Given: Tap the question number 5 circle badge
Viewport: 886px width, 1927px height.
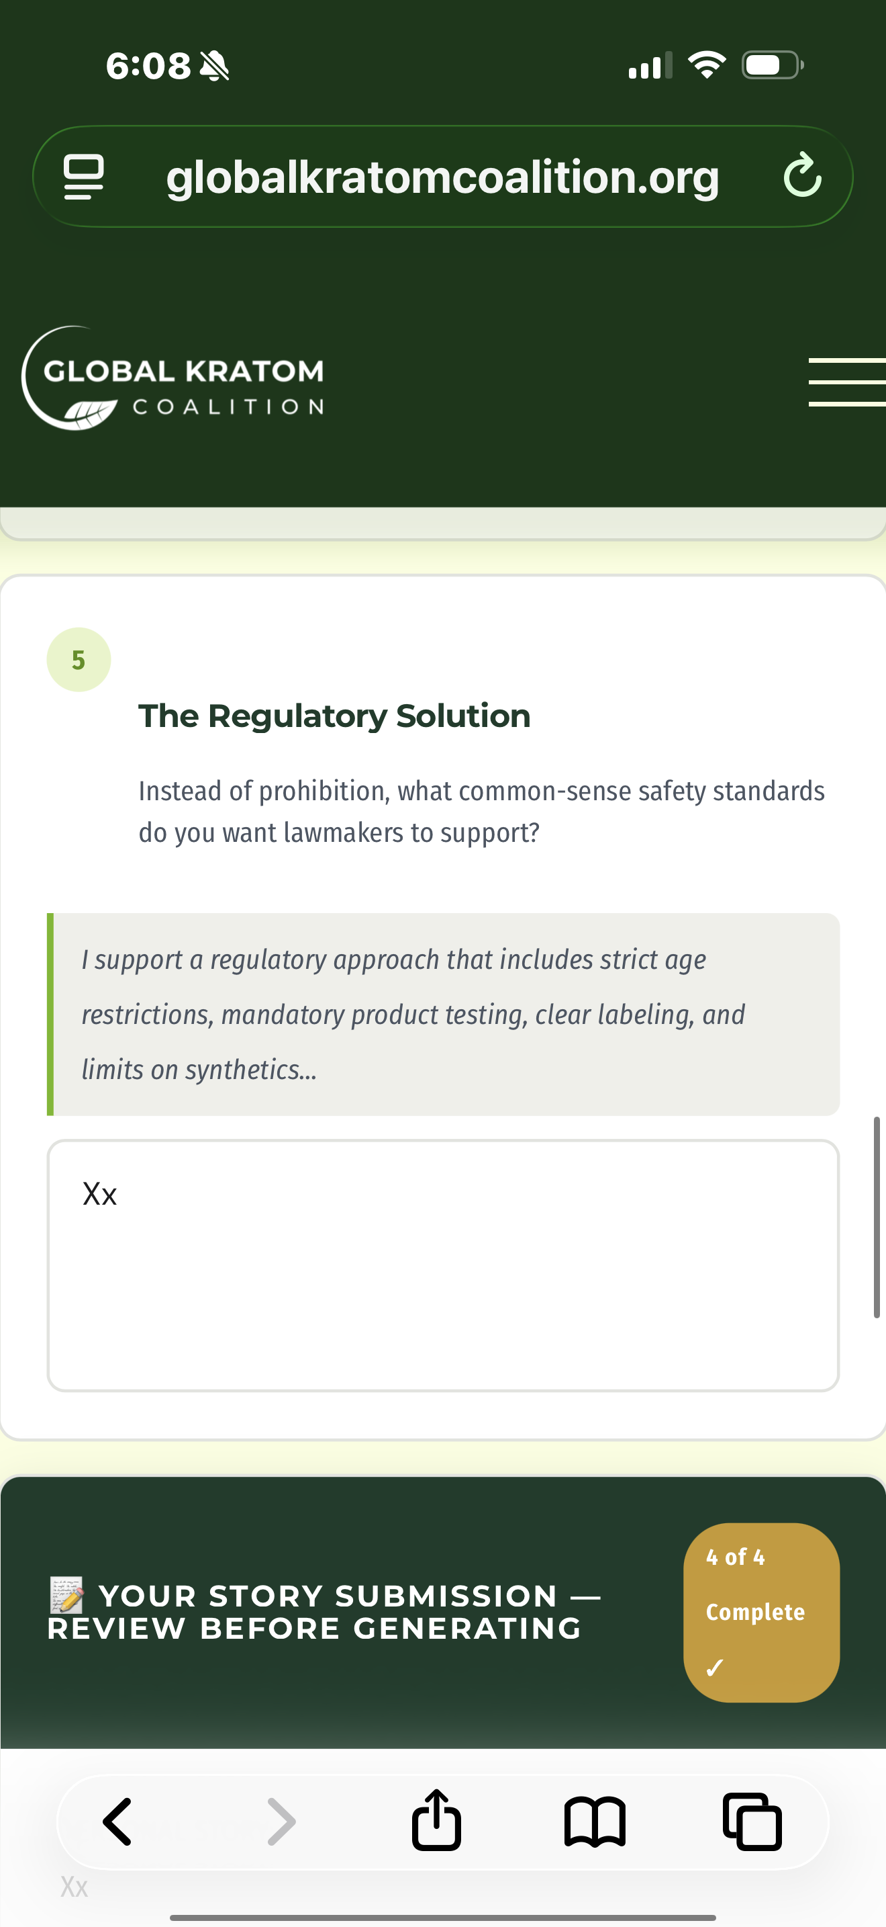Looking at the screenshot, I should pos(78,658).
